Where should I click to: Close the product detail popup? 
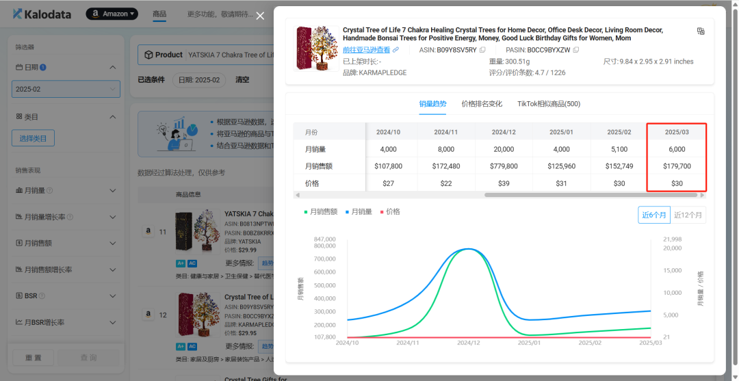pyautogui.click(x=260, y=16)
